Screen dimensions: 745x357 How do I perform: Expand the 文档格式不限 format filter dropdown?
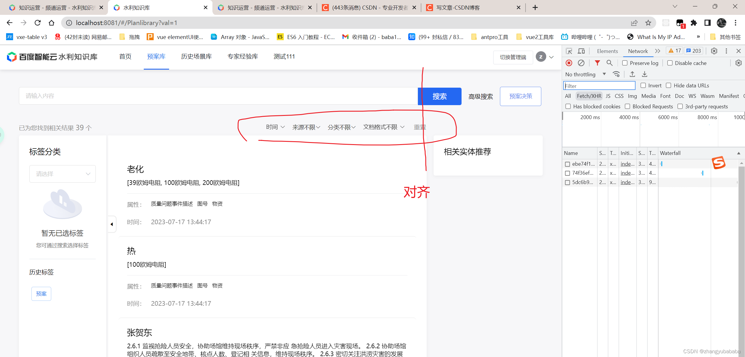tap(384, 127)
